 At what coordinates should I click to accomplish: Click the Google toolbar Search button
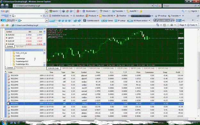pyautogui.click(x=53, y=11)
